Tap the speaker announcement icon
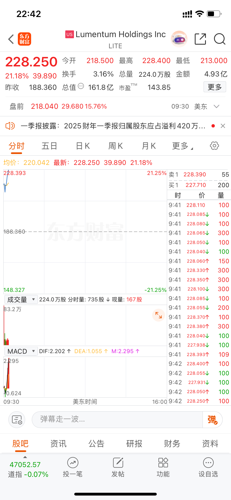231x500 pixels. tap(10, 126)
